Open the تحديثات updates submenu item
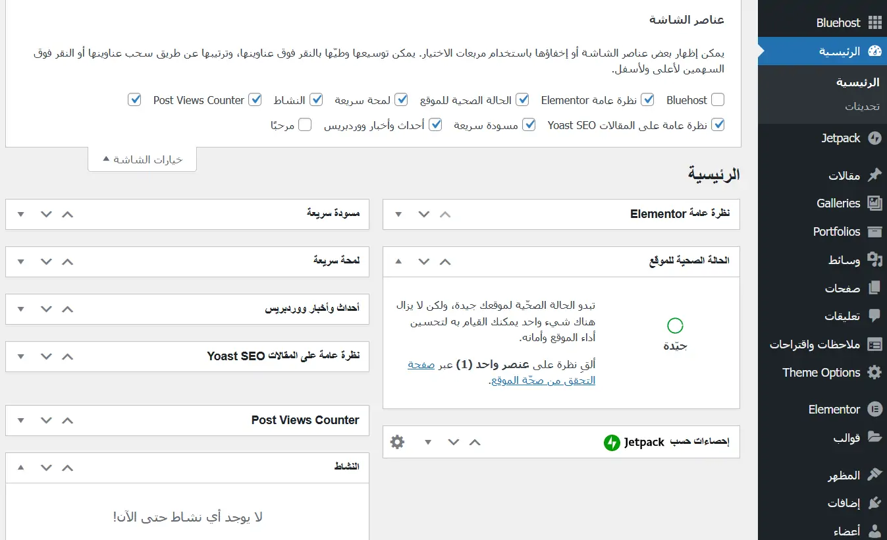 click(x=862, y=107)
